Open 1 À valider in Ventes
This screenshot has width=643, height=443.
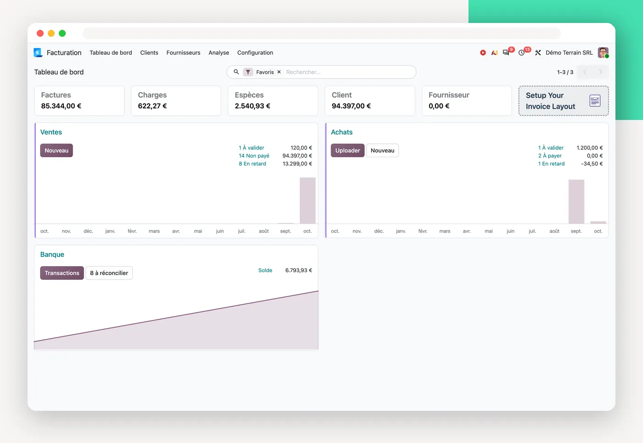point(251,148)
